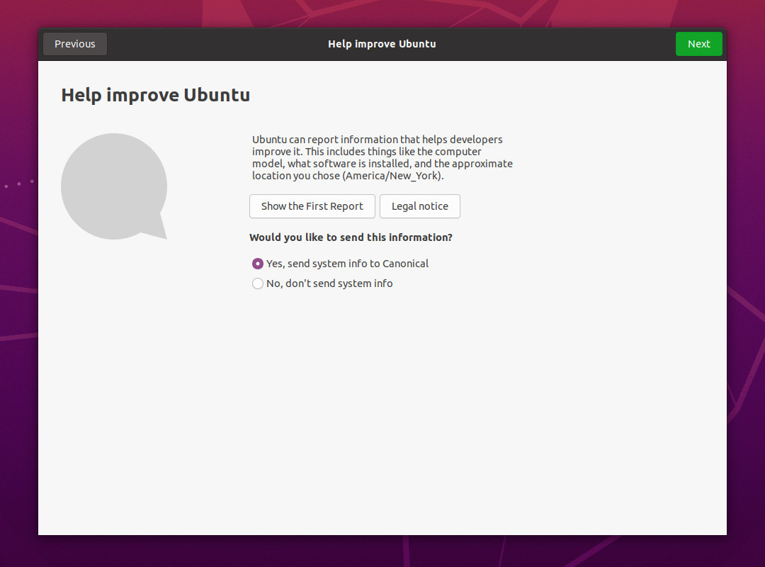Click "Would you like to send this information?" text
Viewport: 765px width, 567px height.
coord(351,237)
